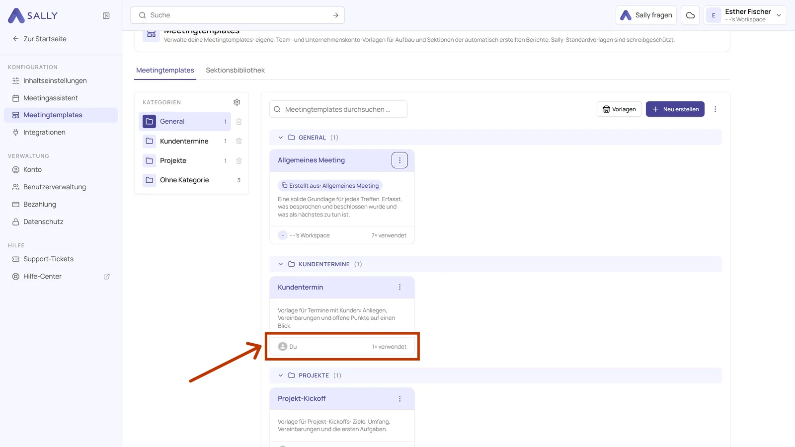Collapse PROJEKTE section chevron
This screenshot has height=447, width=795.
pyautogui.click(x=281, y=375)
